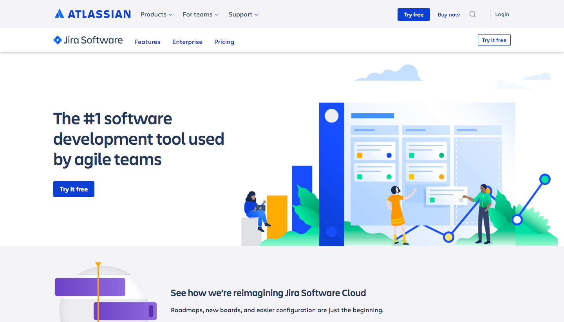
Task: Click the hero headline text
Action: 139,139
